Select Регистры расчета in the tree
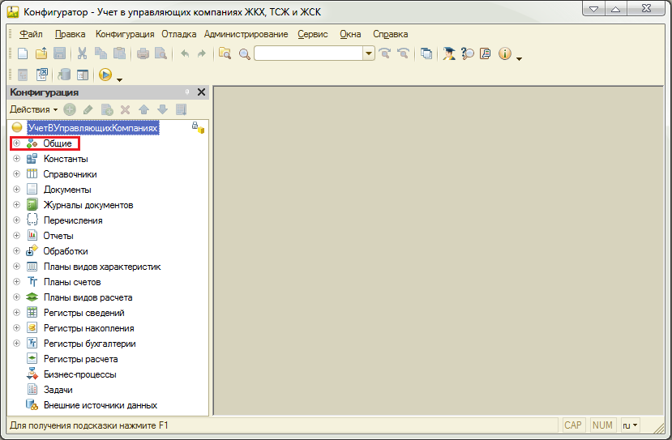 point(80,359)
